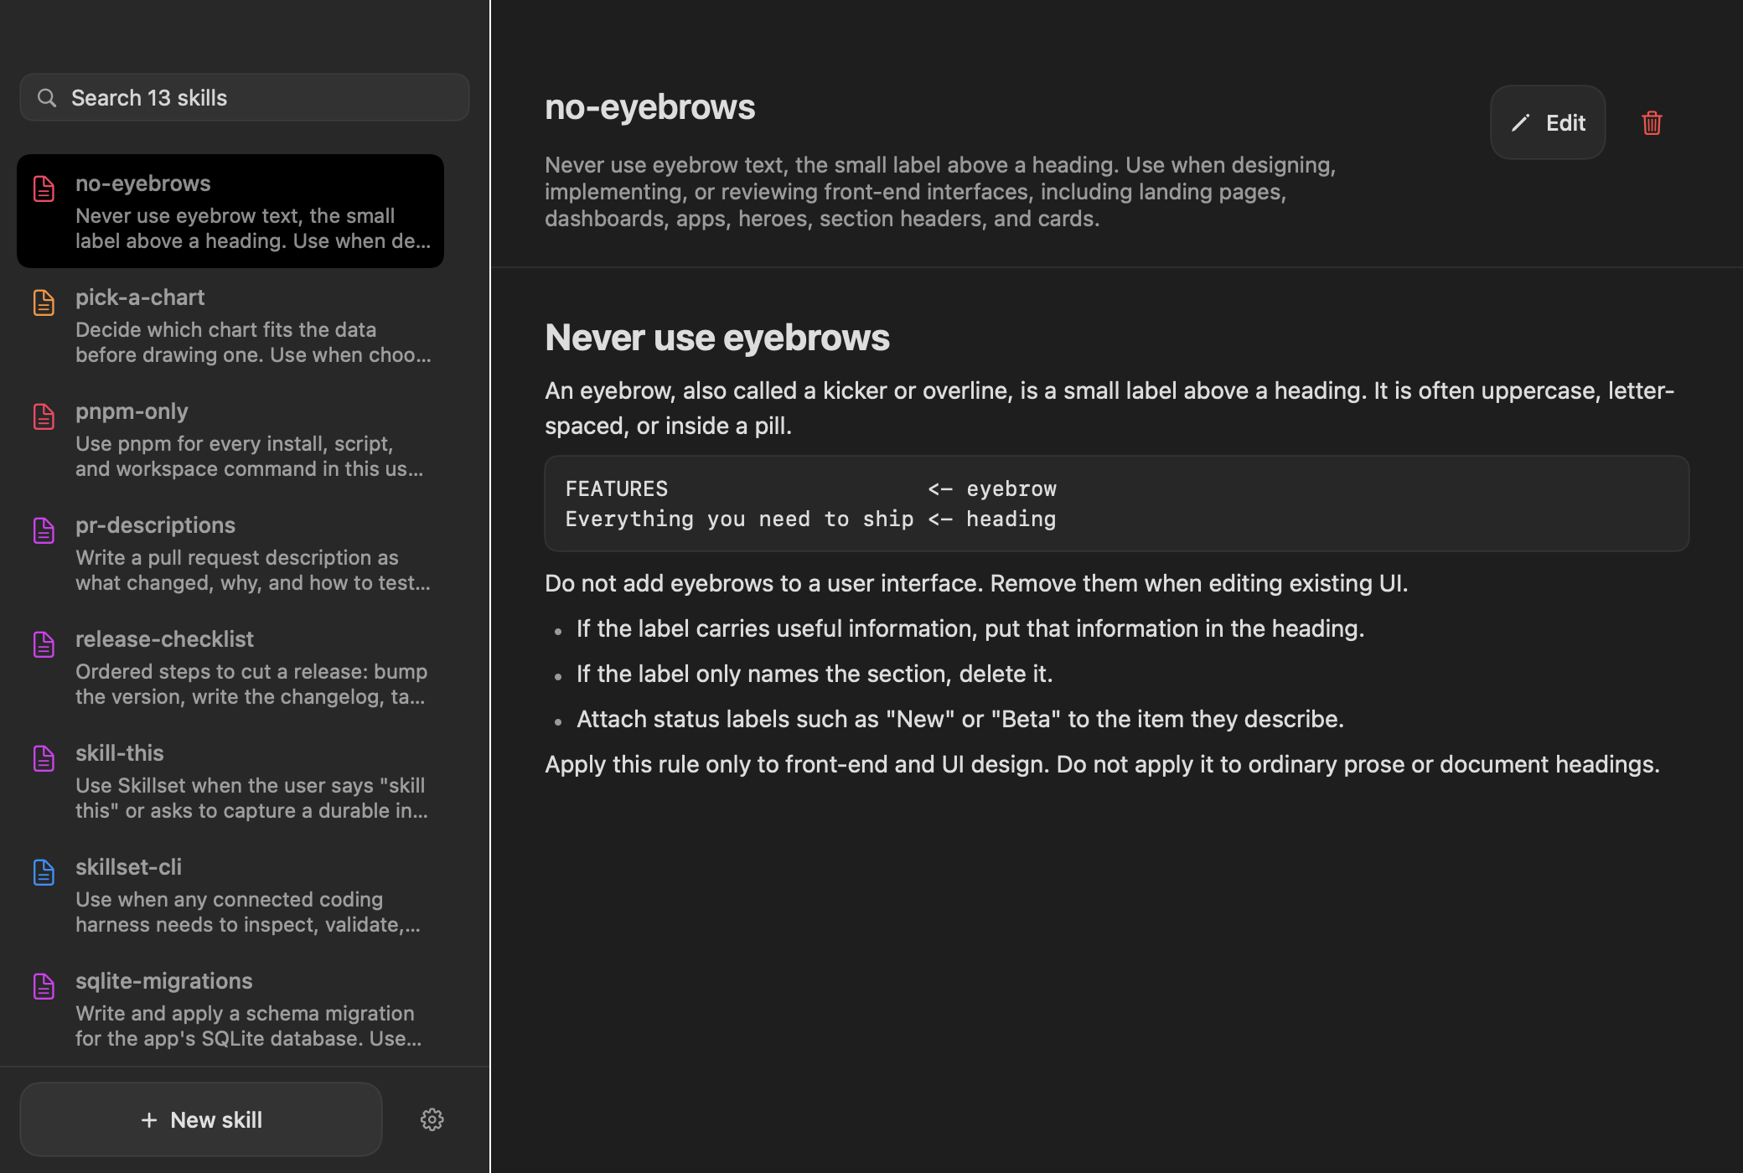Click the 'Everything you need to ship' code line

[810, 519]
